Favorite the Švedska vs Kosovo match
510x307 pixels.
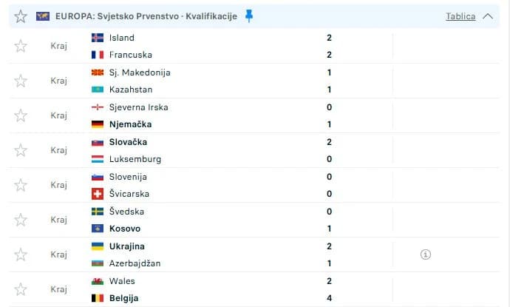click(21, 220)
